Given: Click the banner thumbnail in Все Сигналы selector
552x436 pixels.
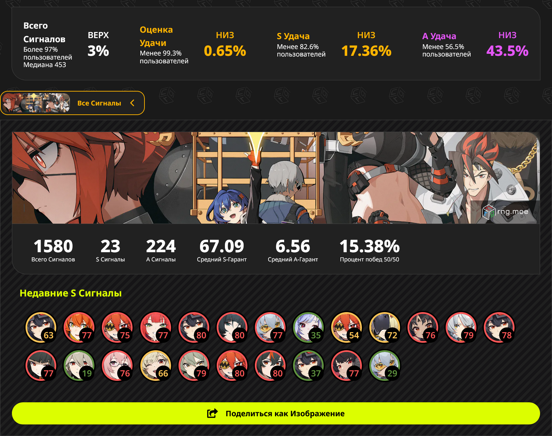Looking at the screenshot, I should 36,103.
